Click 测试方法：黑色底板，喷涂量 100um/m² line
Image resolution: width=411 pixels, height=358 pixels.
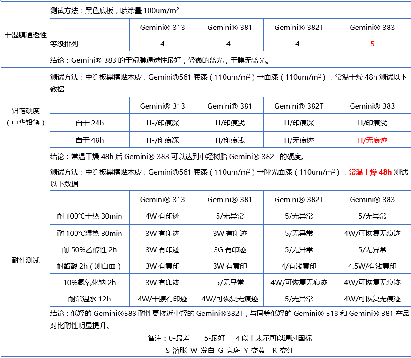tap(114, 10)
